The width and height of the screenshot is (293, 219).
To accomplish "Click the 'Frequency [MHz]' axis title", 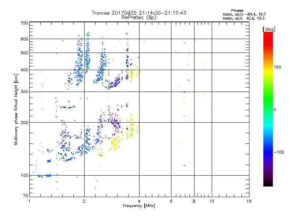I will (139, 206).
